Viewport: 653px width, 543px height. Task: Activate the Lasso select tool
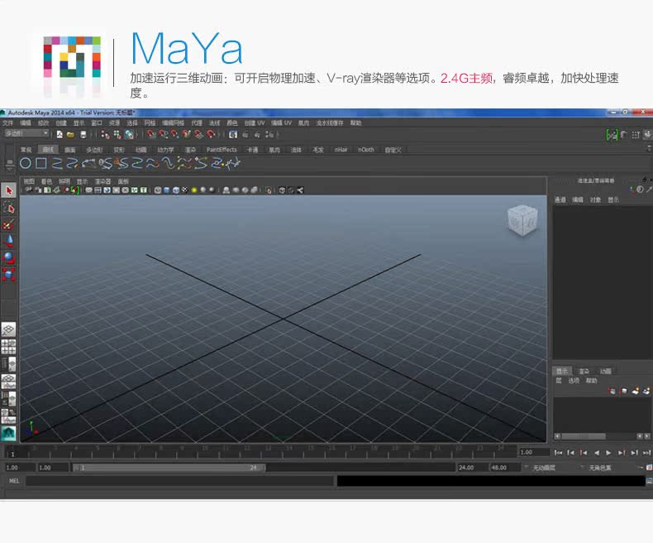point(9,207)
